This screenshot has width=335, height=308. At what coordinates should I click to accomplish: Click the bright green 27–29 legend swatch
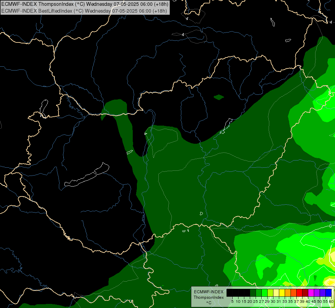[265, 293]
